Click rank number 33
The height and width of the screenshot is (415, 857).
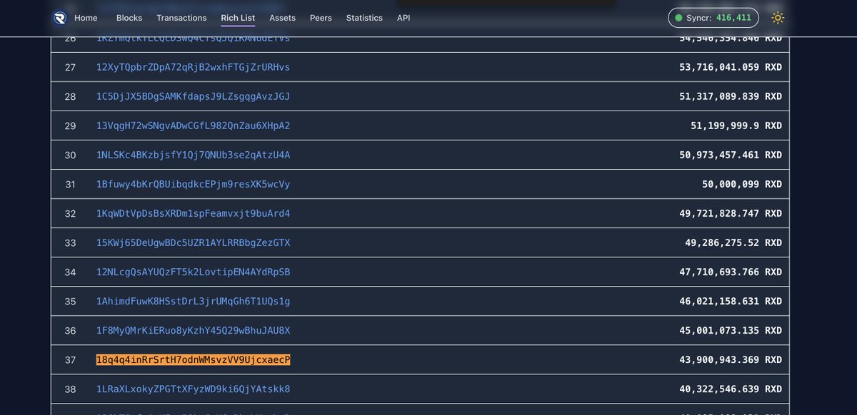coord(70,242)
